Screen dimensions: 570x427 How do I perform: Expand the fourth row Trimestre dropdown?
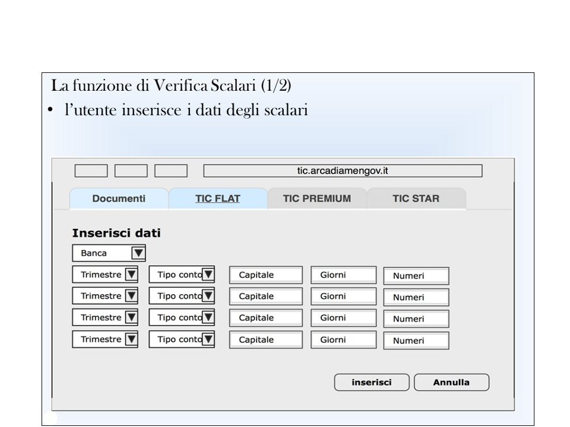(131, 340)
